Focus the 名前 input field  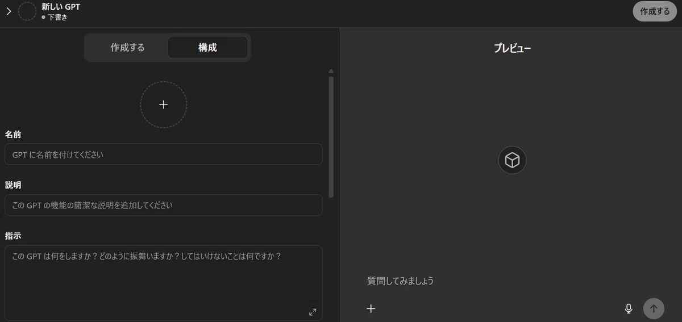click(x=164, y=154)
